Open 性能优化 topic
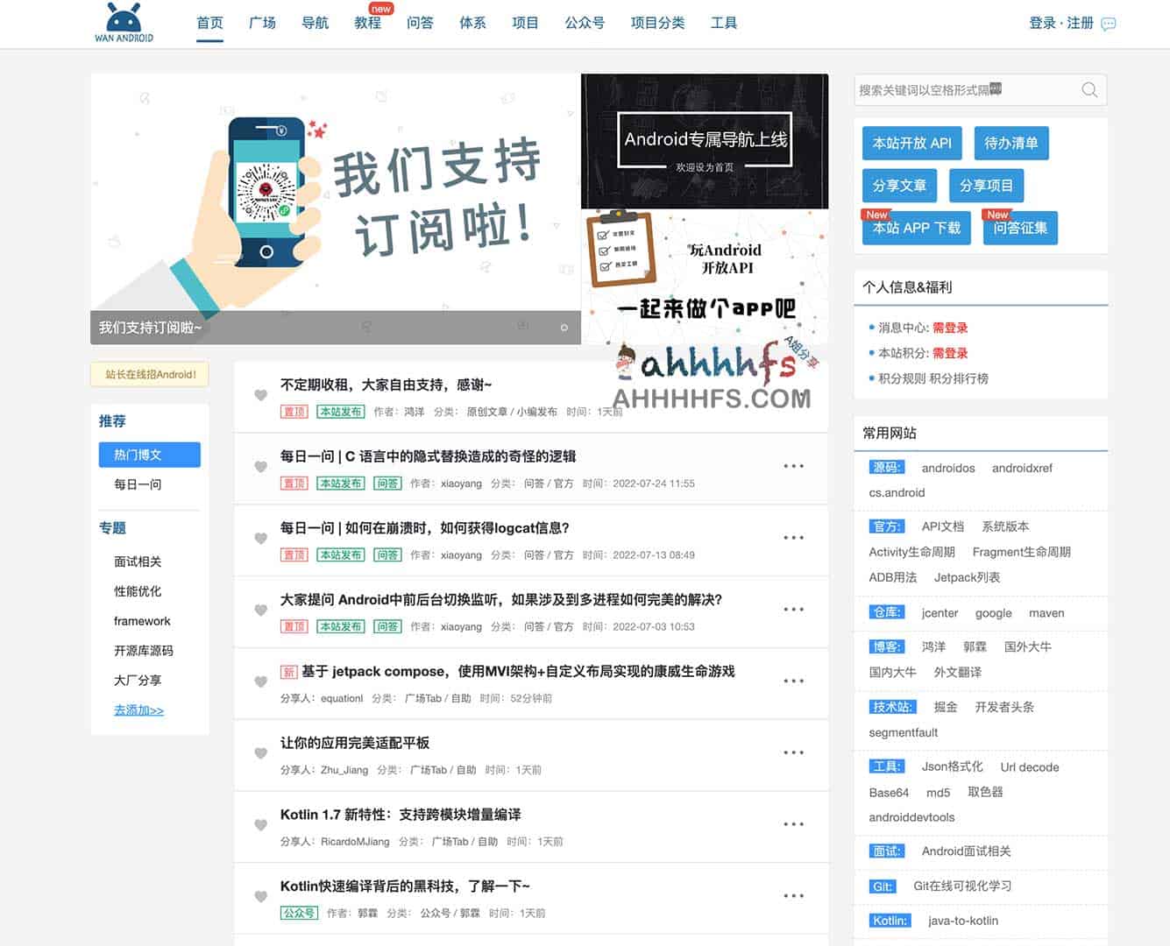The height and width of the screenshot is (946, 1170). pyautogui.click(x=138, y=591)
